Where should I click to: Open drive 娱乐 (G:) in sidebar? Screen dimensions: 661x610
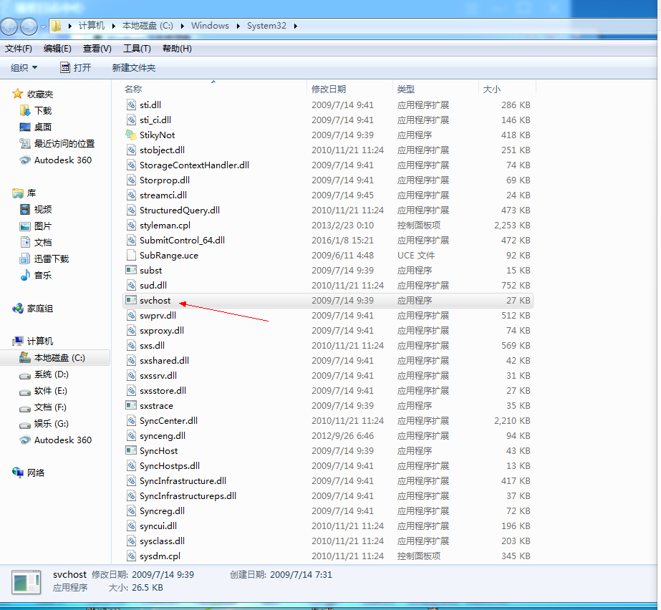pyautogui.click(x=51, y=424)
